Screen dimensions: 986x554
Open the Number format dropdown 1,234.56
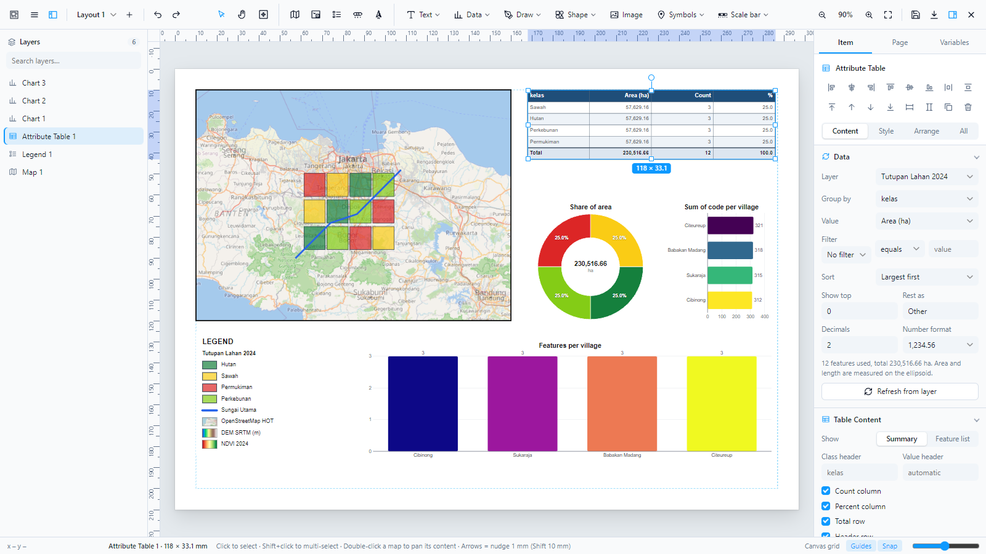940,345
